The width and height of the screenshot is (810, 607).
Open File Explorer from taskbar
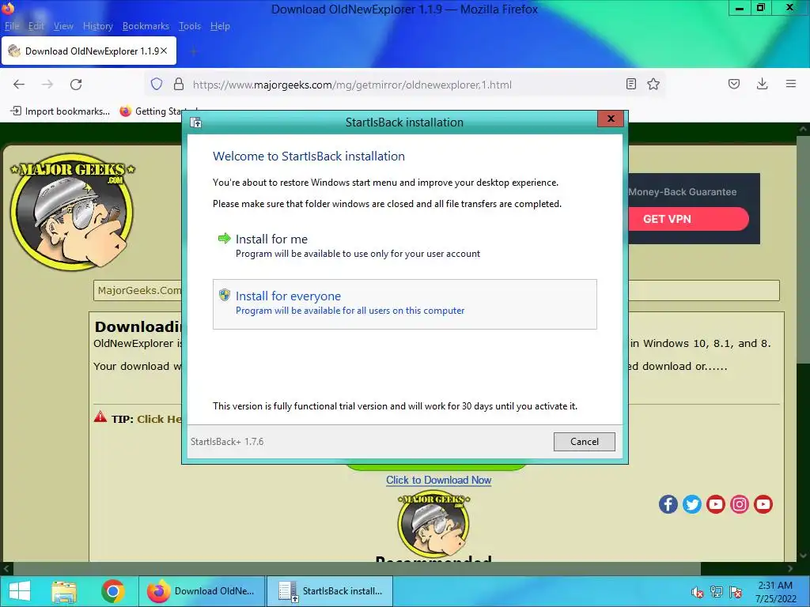click(64, 591)
